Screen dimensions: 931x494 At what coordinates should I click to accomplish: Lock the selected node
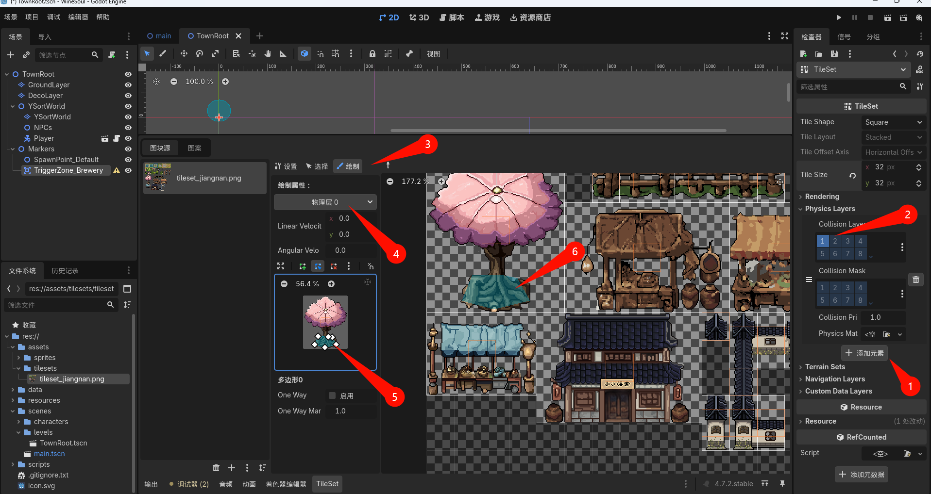coord(372,54)
